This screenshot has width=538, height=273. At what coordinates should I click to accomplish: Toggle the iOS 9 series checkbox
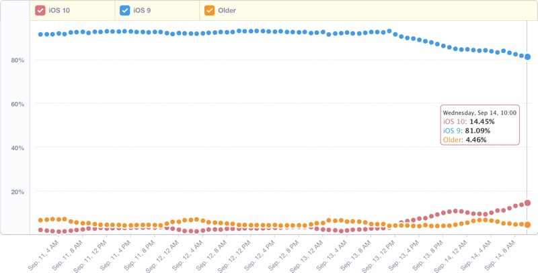click(x=124, y=10)
